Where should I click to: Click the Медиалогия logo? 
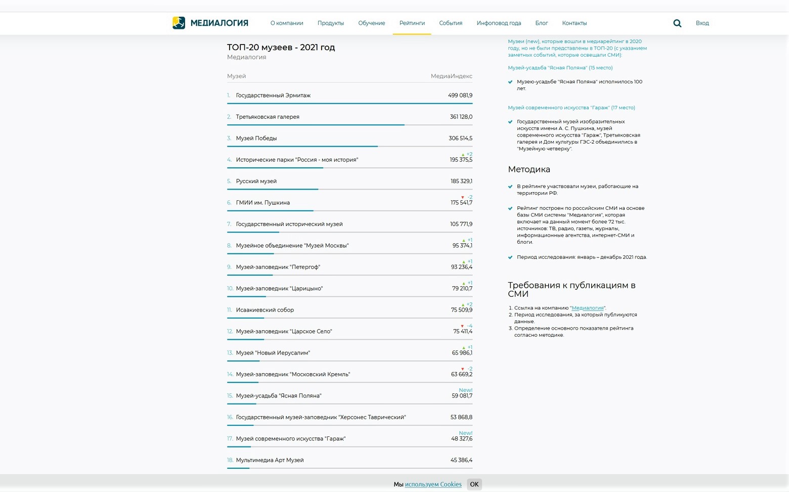point(210,23)
